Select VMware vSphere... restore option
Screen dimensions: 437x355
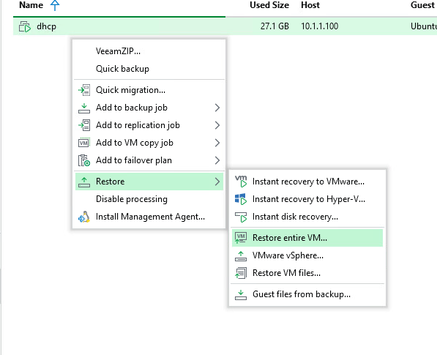(x=307, y=255)
